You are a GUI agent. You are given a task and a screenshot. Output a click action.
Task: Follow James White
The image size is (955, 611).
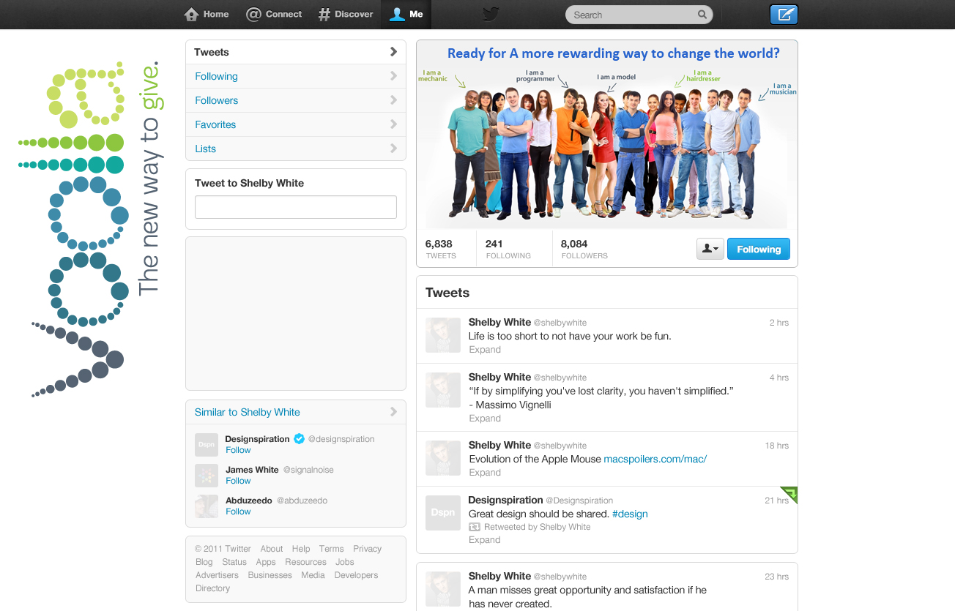click(238, 481)
